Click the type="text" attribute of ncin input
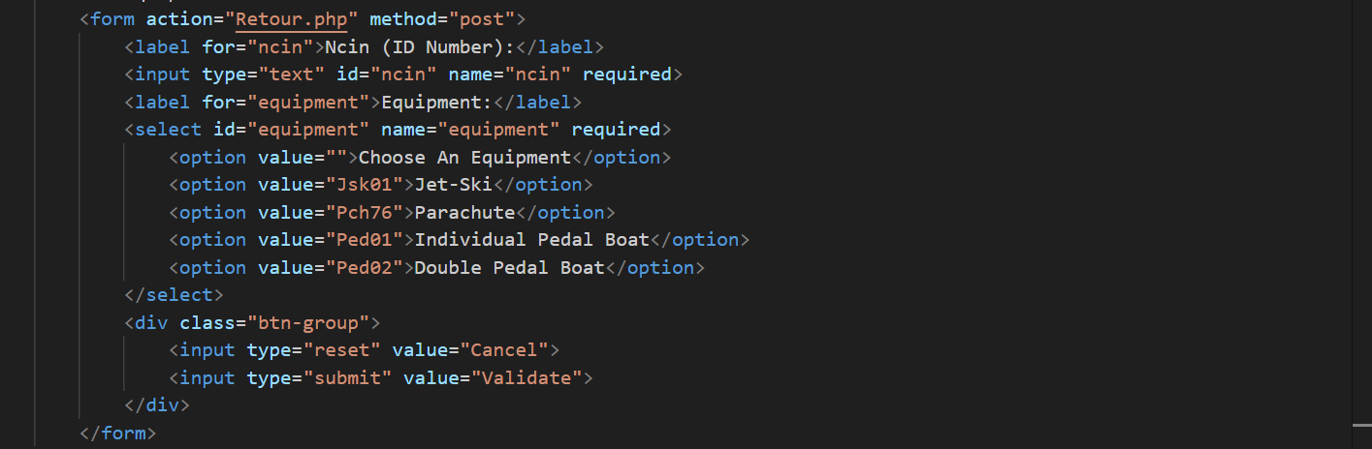1372x449 pixels. coord(258,75)
